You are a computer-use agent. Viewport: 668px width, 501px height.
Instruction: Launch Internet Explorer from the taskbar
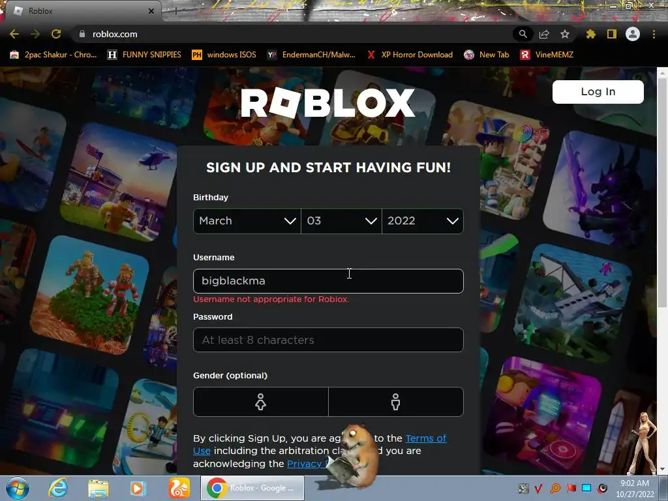click(58, 488)
